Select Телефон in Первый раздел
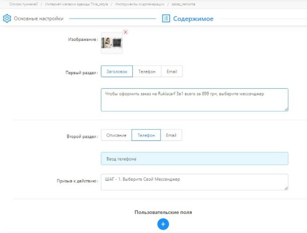 pyautogui.click(x=147, y=71)
